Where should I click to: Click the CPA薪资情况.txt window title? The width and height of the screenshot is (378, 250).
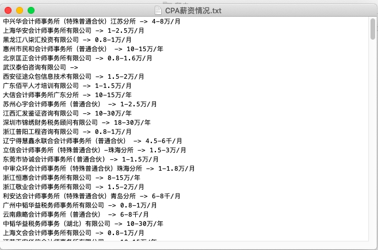pos(193,10)
